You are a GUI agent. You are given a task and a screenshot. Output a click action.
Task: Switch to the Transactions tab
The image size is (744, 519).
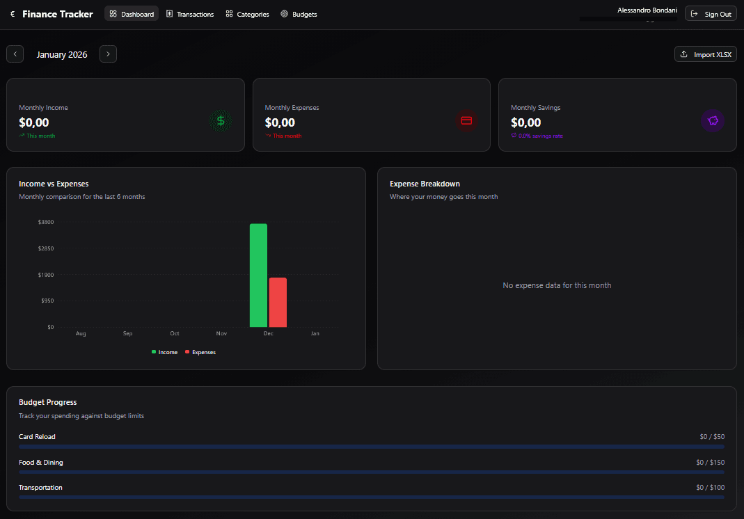[x=190, y=13]
